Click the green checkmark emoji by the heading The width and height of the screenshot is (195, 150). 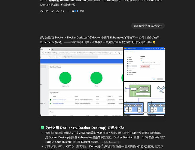pyautogui.click(x=42, y=128)
